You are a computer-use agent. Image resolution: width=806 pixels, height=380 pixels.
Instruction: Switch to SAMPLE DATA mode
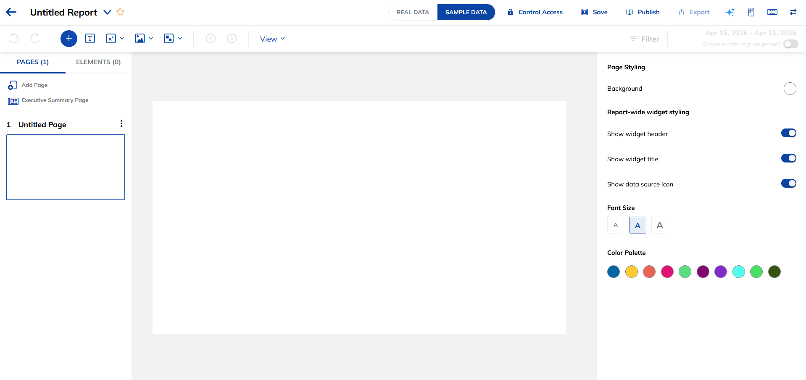pos(466,12)
